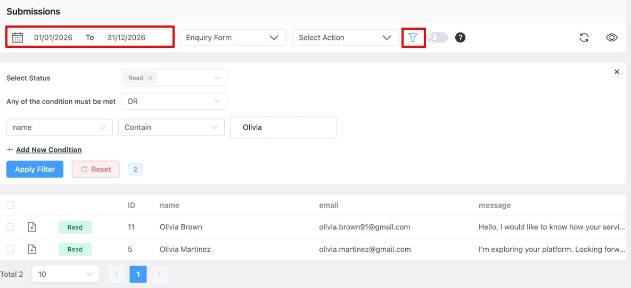Open the date range calendar icon

click(17, 37)
